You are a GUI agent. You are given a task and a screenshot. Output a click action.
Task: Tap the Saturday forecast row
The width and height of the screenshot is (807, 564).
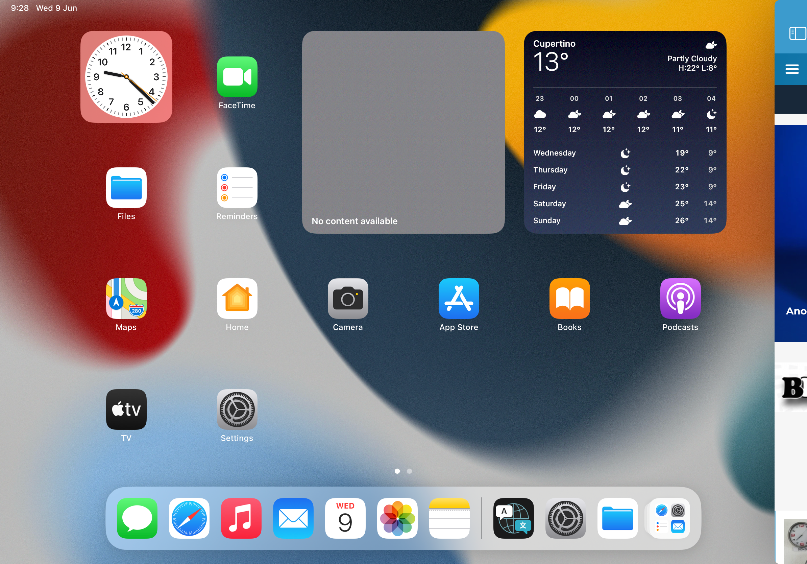(x=625, y=204)
